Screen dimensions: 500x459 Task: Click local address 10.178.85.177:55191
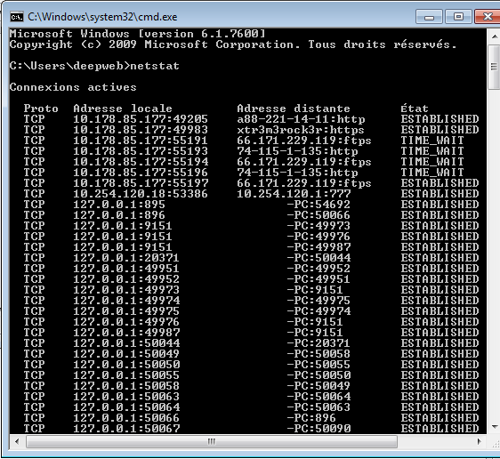pyautogui.click(x=141, y=141)
